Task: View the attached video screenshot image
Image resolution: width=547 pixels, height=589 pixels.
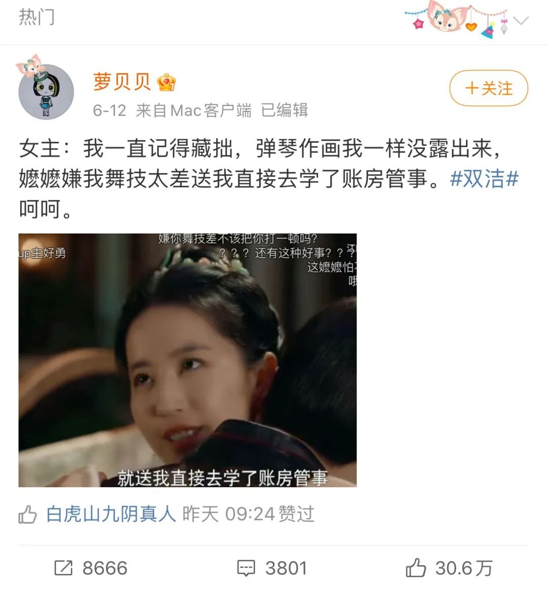Action: coord(187,360)
